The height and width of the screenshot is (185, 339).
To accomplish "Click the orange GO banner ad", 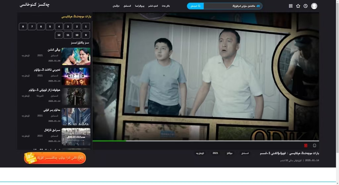I will (55, 158).
